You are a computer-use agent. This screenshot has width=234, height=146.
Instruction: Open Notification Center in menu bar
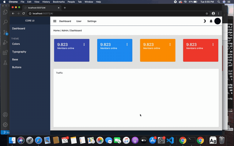(229, 2)
